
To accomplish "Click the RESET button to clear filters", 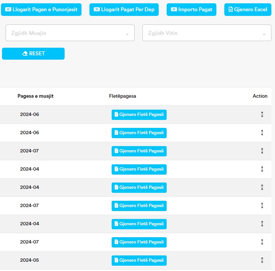I will click(x=33, y=54).
